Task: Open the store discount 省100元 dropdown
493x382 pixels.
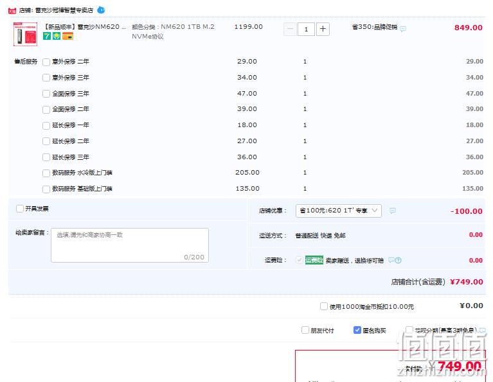Action: [x=339, y=211]
